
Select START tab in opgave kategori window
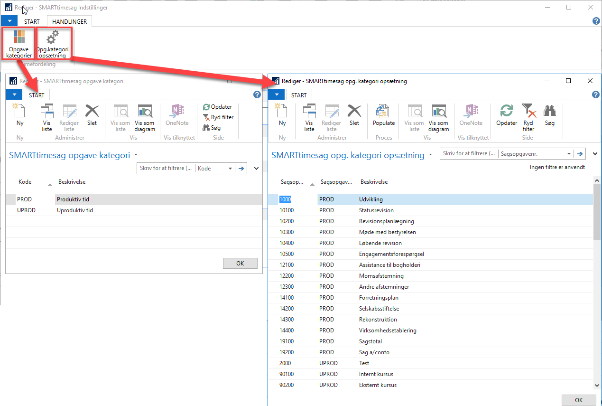click(x=37, y=95)
